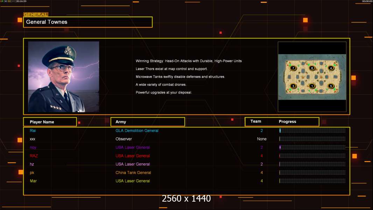Click GLA Demolition General army entry
373x210 pixels.
coord(137,131)
